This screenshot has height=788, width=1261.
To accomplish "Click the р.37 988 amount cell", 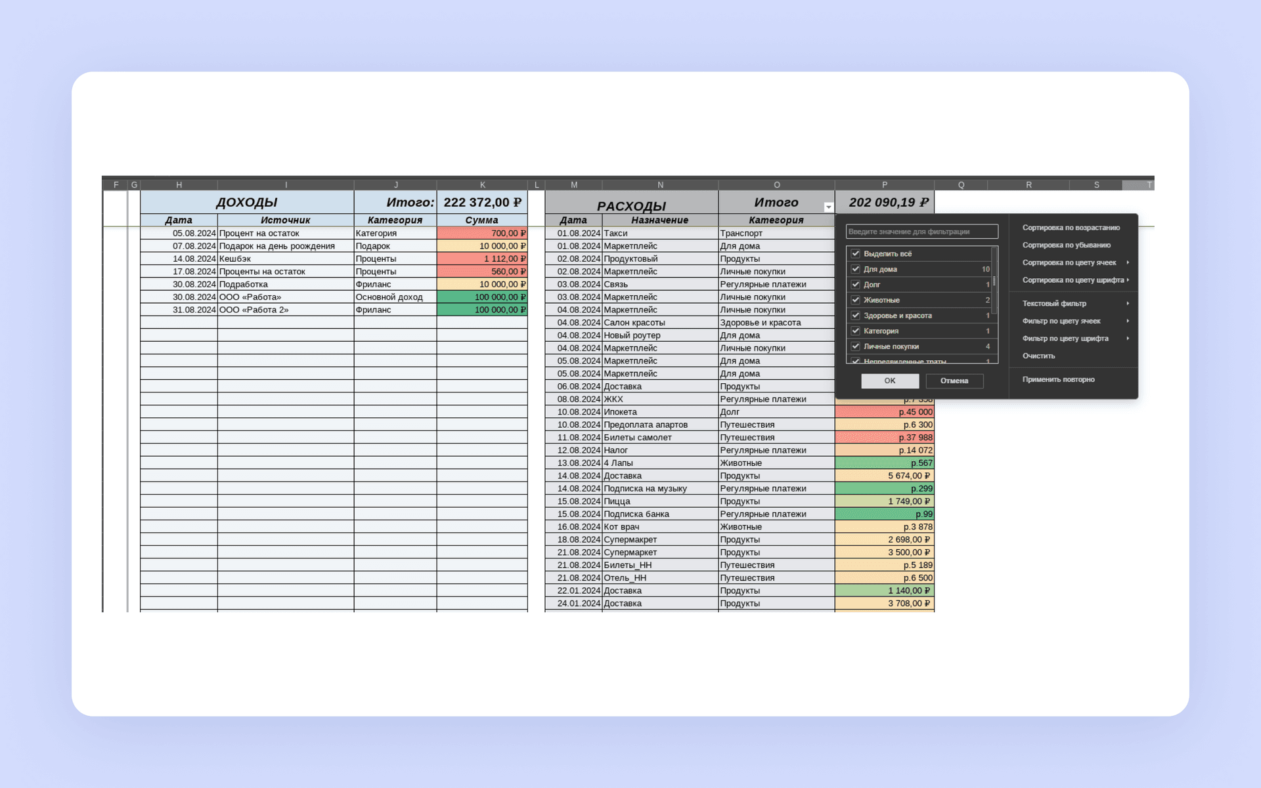I will (x=885, y=438).
